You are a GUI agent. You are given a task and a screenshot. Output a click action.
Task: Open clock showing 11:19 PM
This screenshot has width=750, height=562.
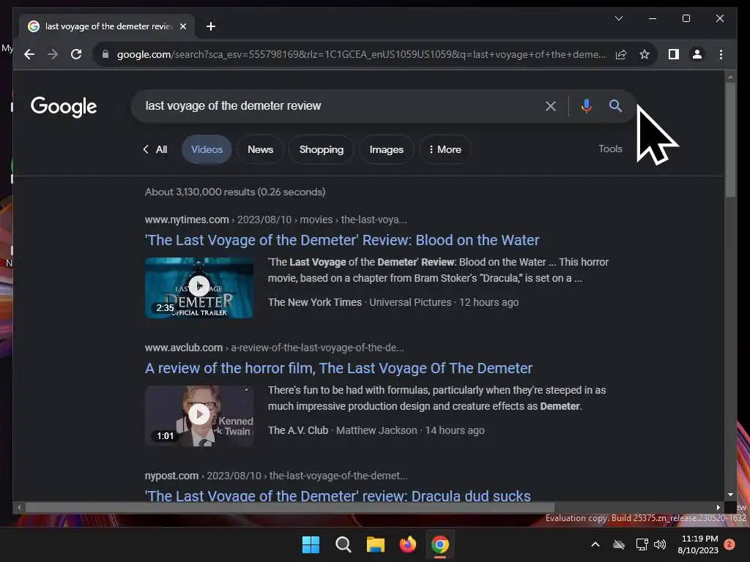click(x=698, y=544)
